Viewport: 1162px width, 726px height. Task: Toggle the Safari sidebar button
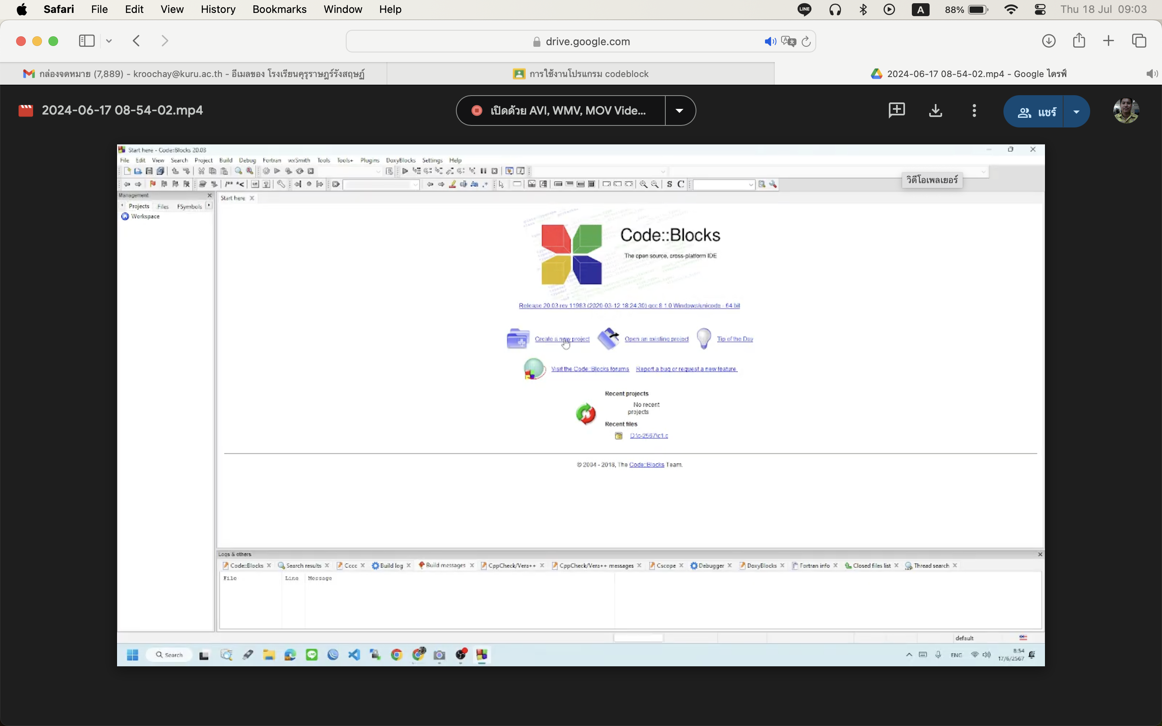(x=87, y=41)
